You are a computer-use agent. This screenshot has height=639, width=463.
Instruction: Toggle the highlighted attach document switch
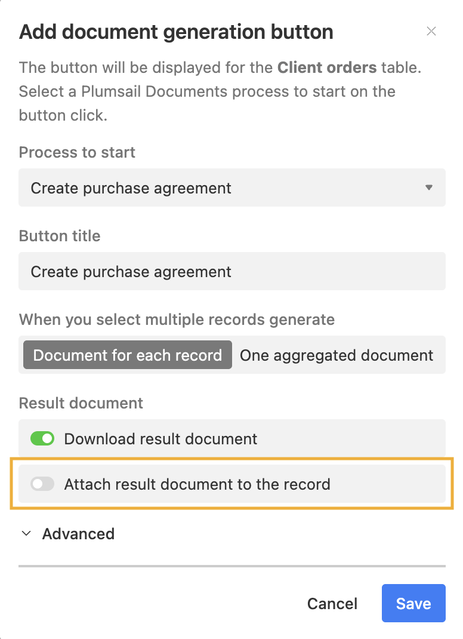(42, 484)
